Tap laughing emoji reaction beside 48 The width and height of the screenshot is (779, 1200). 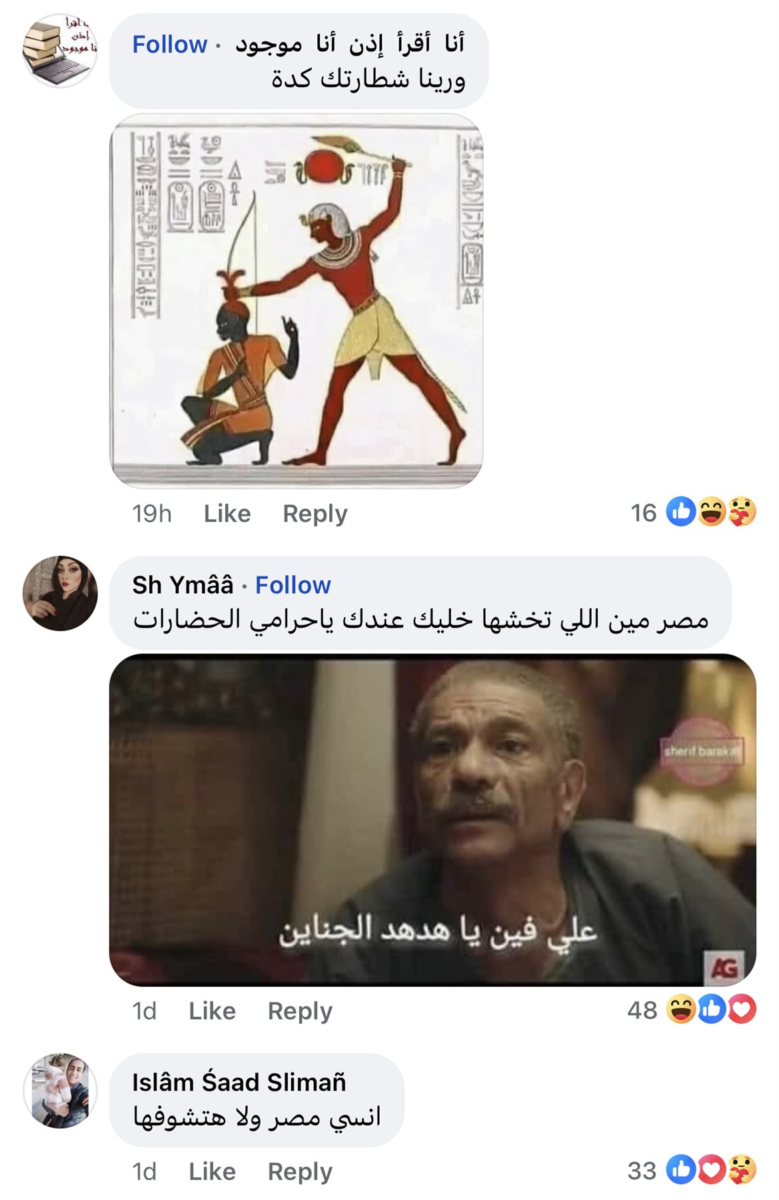click(x=681, y=1009)
